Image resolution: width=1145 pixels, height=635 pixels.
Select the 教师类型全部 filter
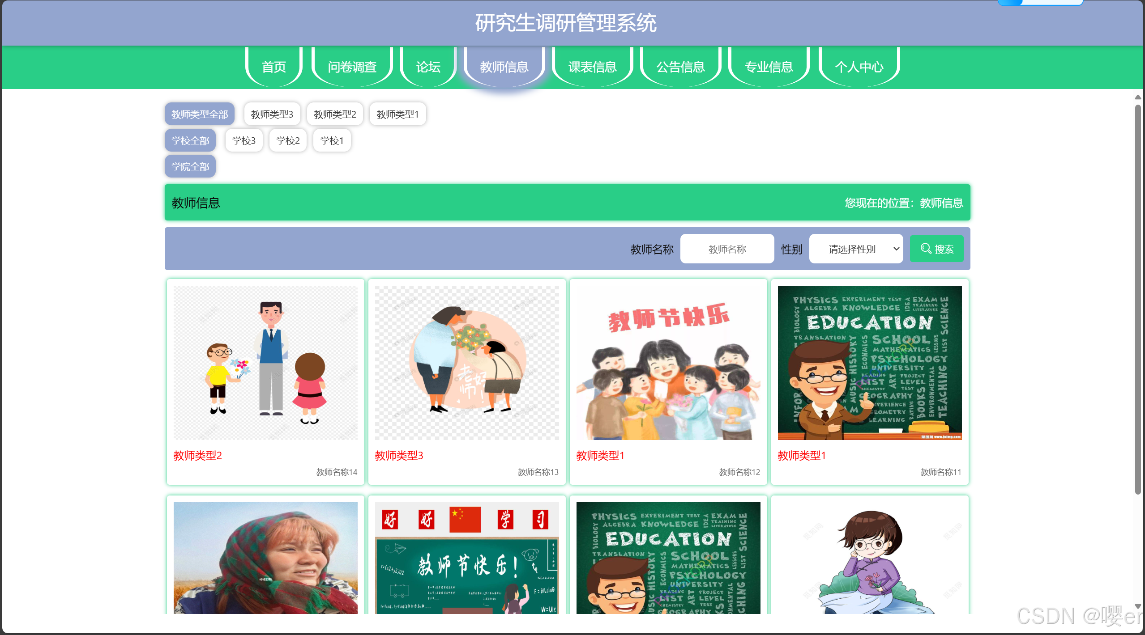pyautogui.click(x=199, y=114)
